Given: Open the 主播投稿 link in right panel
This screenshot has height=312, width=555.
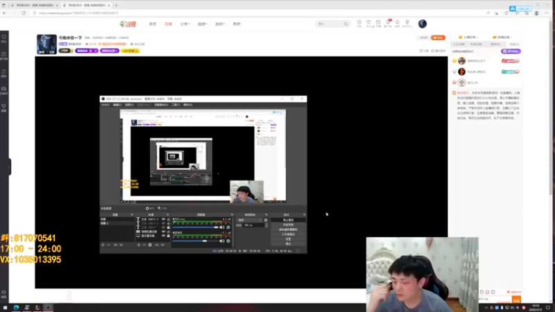Looking at the screenshot, I should [x=468, y=37].
